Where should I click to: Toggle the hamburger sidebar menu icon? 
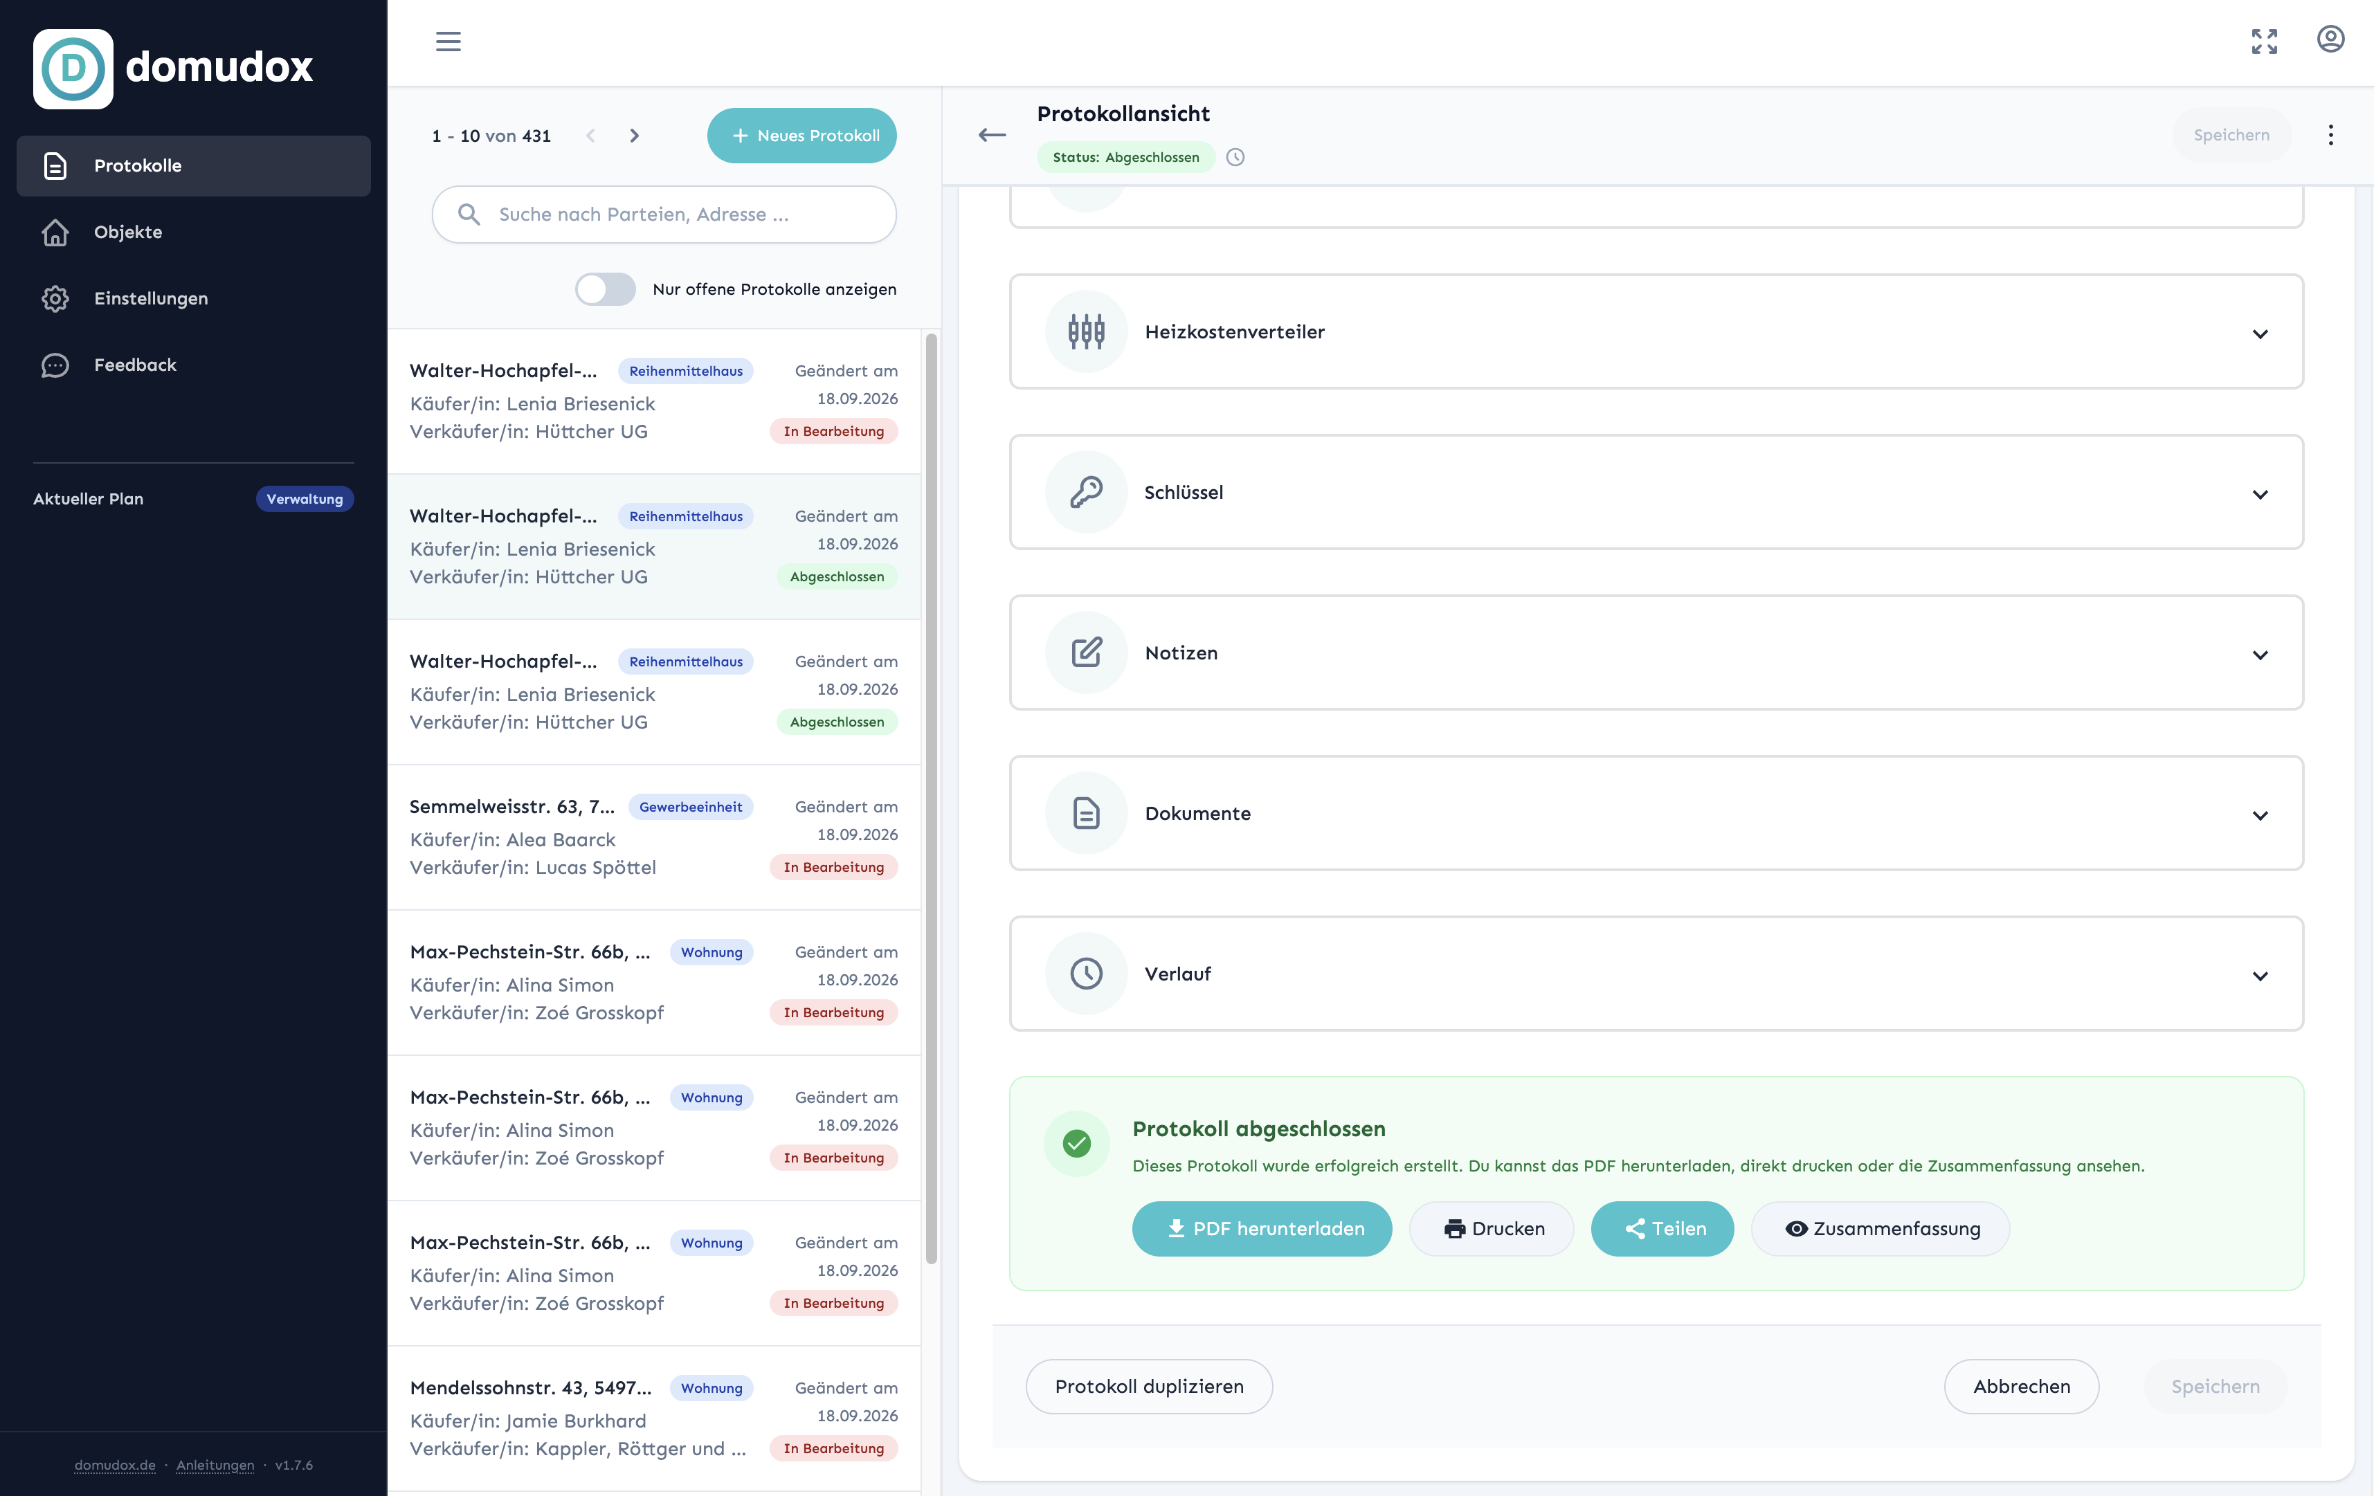coord(448,42)
